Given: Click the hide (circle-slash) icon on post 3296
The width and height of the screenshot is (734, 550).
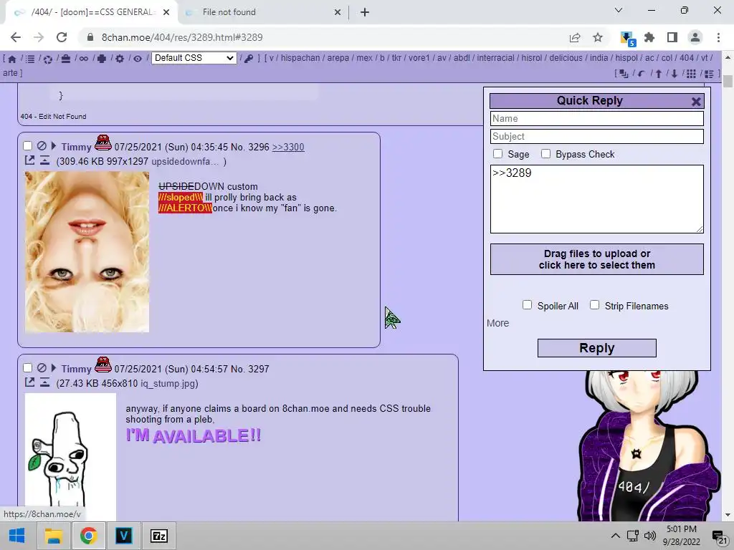Looking at the screenshot, I should (42, 146).
